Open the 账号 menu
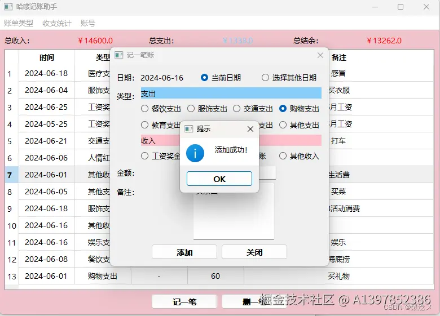Image resolution: width=440 pixels, height=316 pixels. [88, 23]
